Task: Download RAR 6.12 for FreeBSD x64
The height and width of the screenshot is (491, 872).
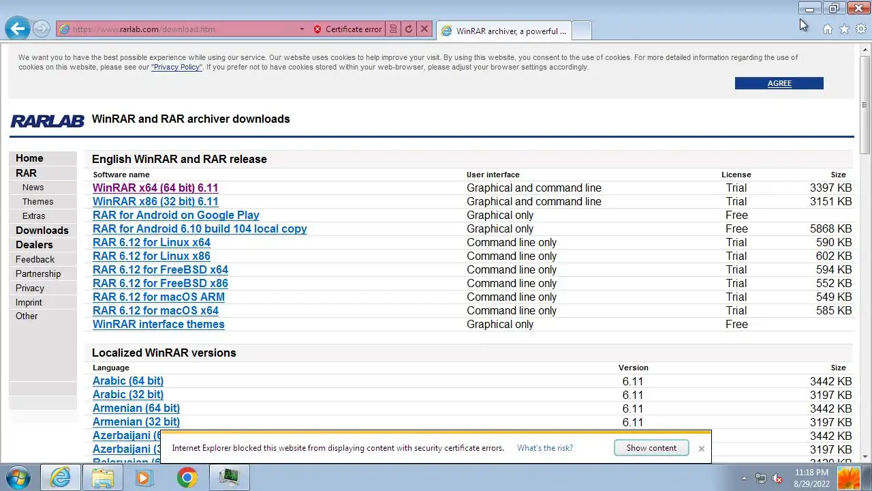Action: [x=160, y=269]
